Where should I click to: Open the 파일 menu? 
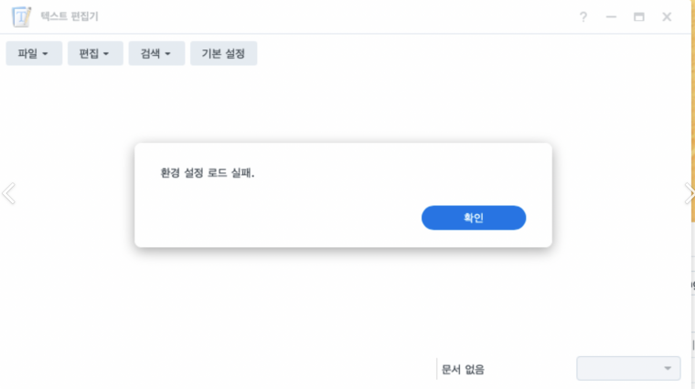[x=34, y=53]
